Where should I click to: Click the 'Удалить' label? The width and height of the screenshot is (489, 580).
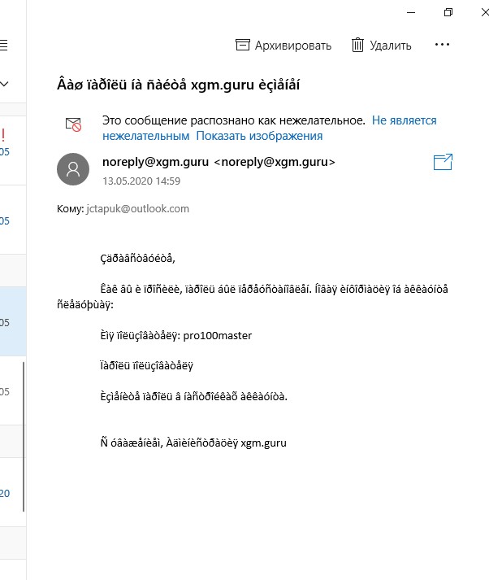(x=391, y=46)
